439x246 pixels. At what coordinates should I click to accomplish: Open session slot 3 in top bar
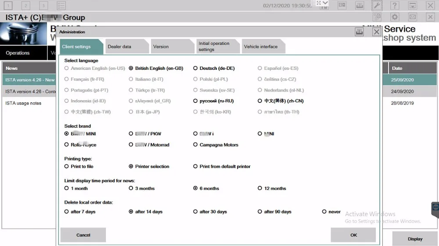[x=43, y=5]
